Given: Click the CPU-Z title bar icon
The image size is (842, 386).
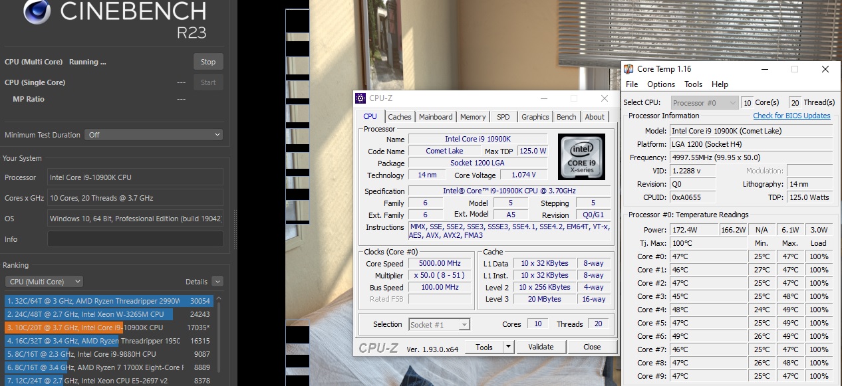Looking at the screenshot, I should click(x=360, y=98).
